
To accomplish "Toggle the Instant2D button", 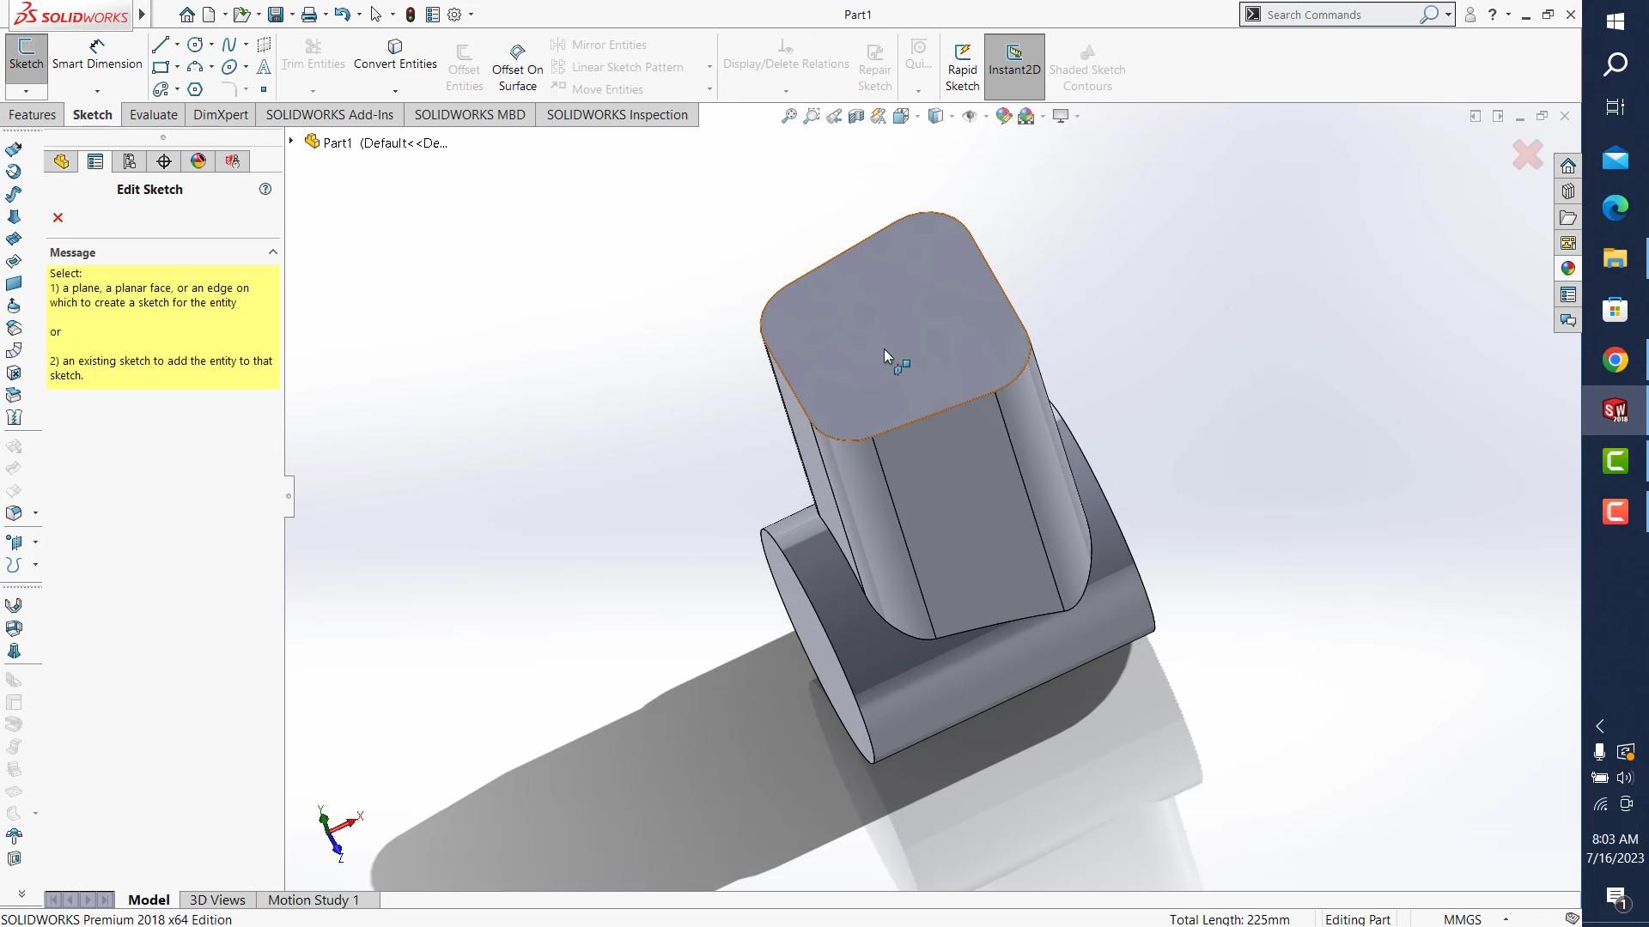I will tap(1014, 60).
